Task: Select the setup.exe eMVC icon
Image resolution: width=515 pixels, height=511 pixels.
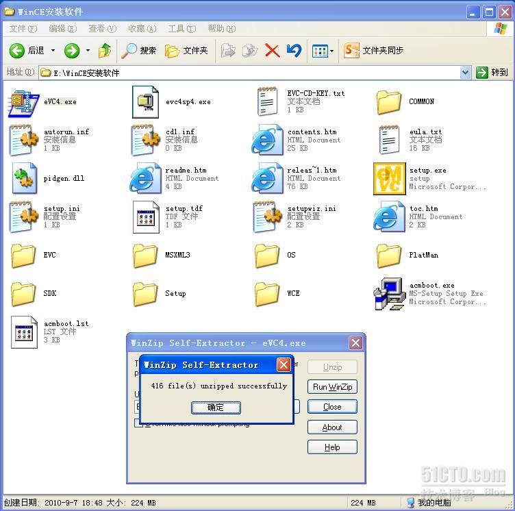Action: pos(390,179)
